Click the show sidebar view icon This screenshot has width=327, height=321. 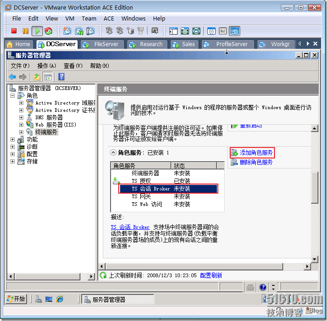pyautogui.click(x=174, y=31)
